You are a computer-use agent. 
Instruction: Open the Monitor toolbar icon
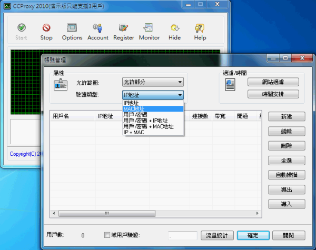(x=149, y=32)
